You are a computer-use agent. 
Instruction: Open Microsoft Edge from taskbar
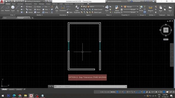pos(14,96)
